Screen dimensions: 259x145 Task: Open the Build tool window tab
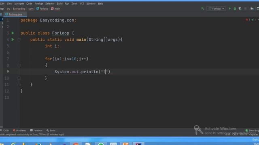click(x=51, y=130)
